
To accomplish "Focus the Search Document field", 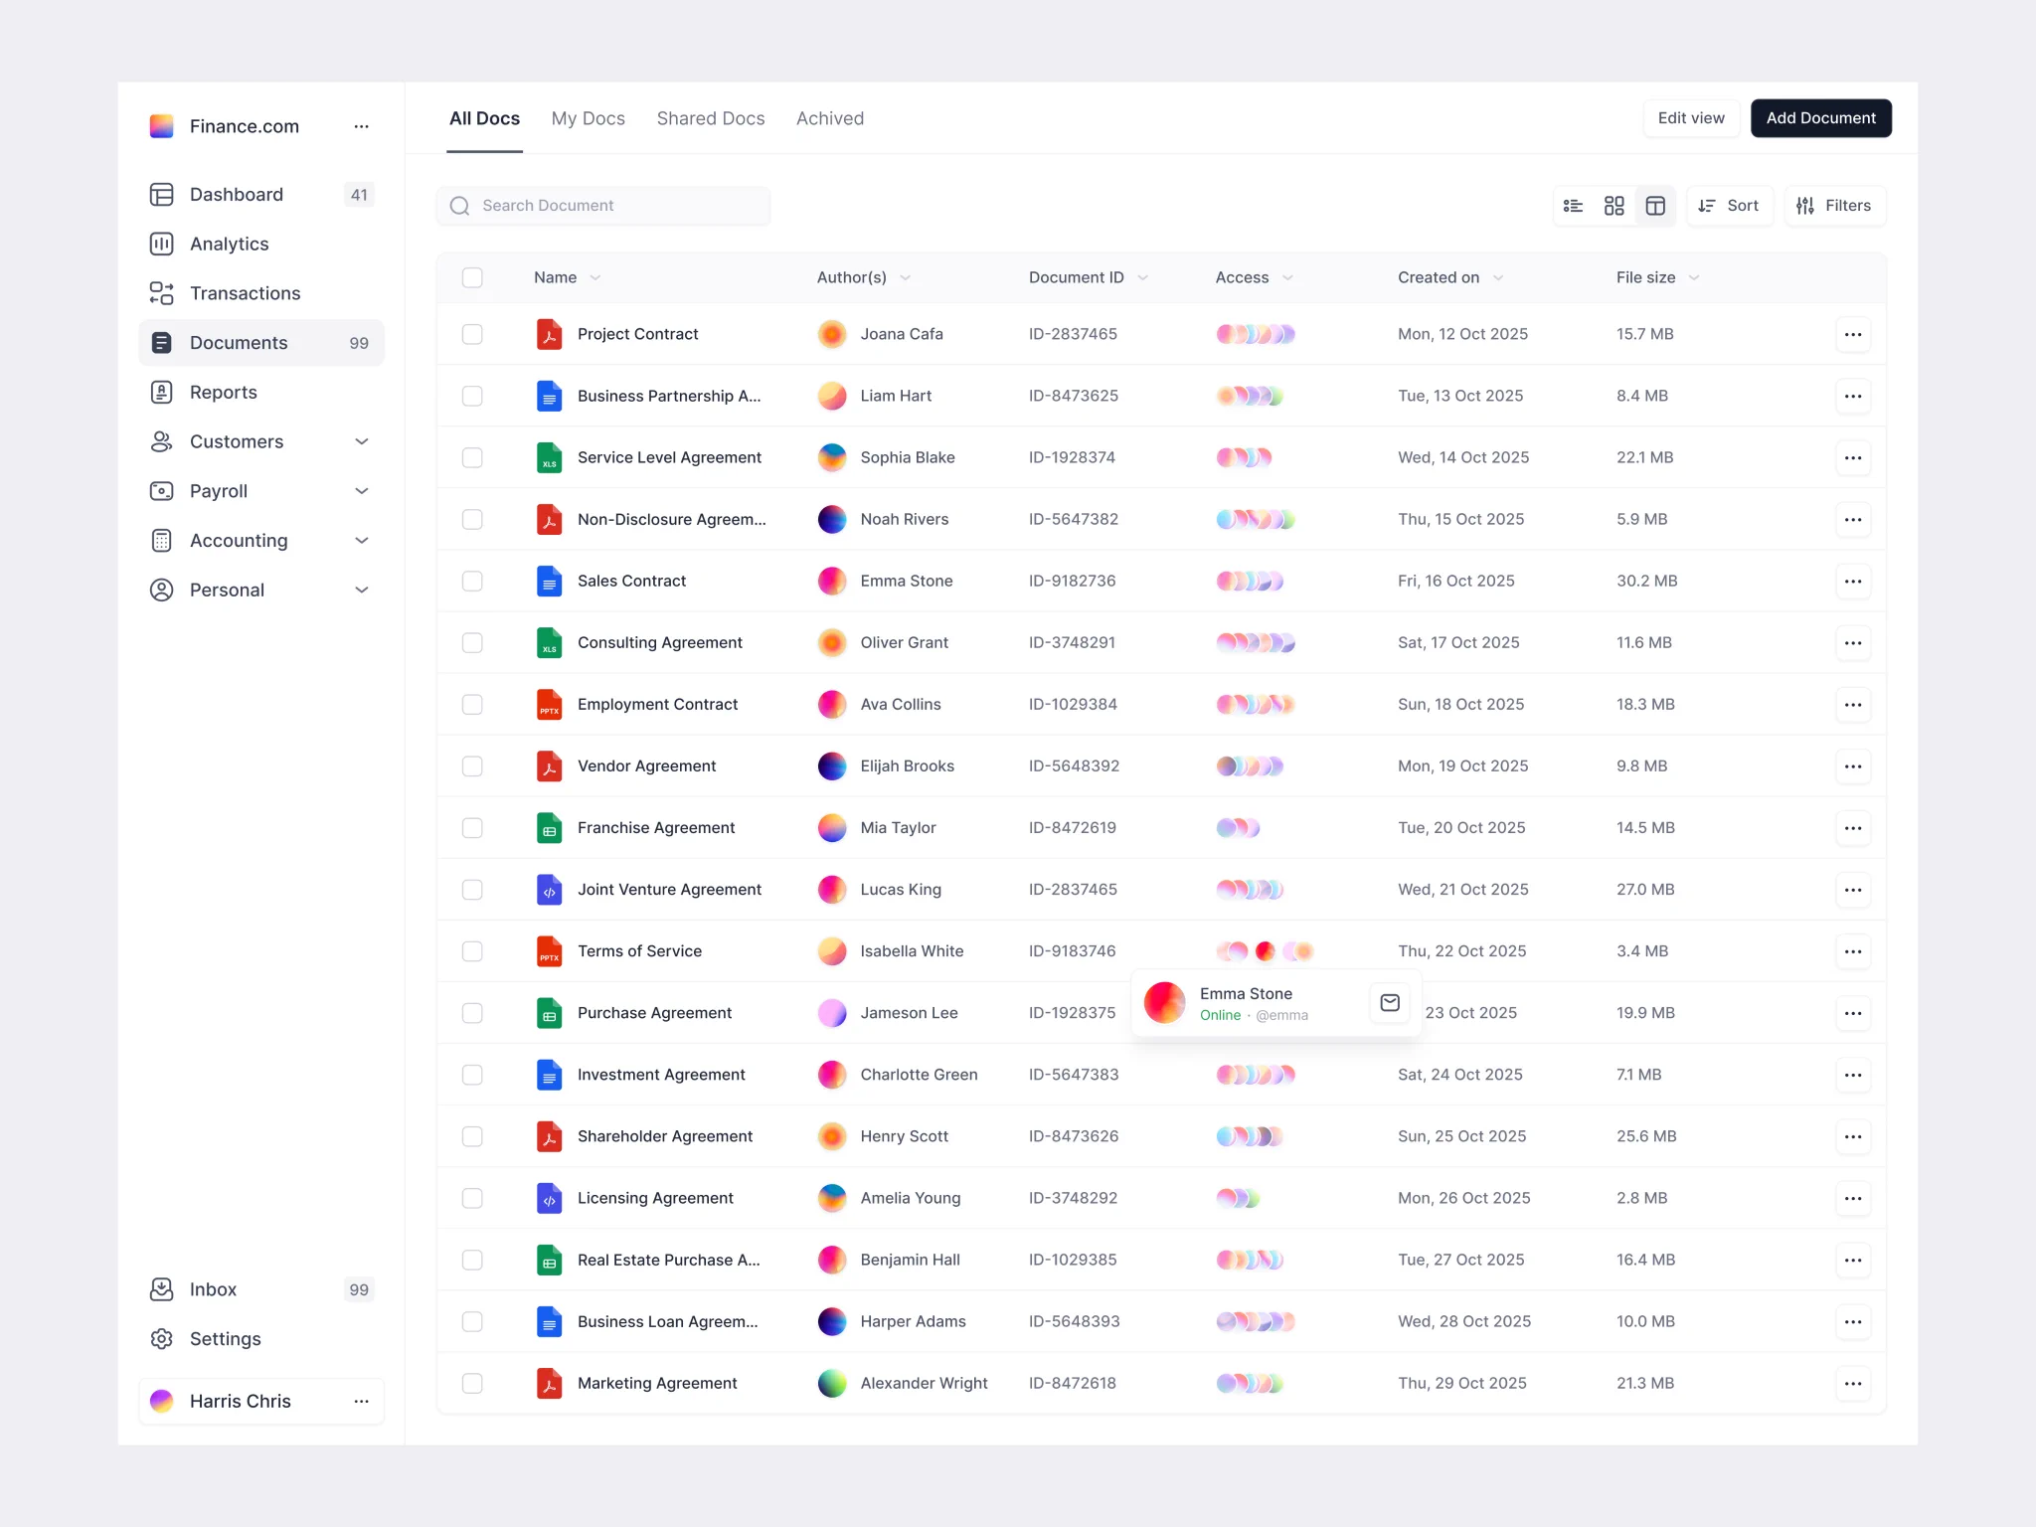I will (603, 206).
